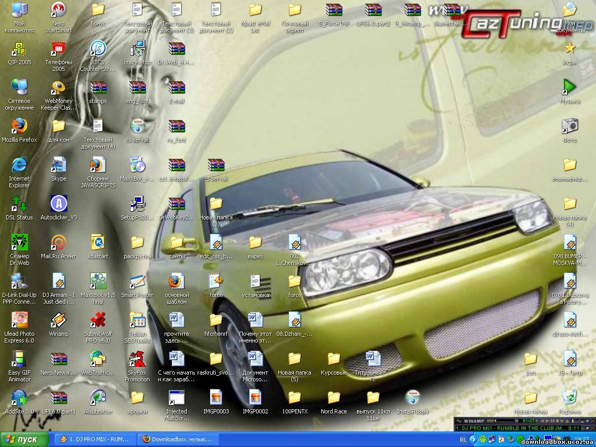Open the Курсовые folder

click(x=334, y=363)
